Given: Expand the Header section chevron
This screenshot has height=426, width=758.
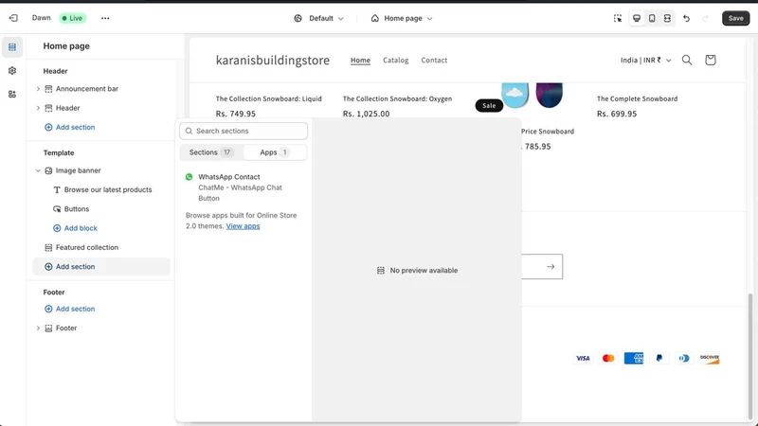Looking at the screenshot, I should coord(38,108).
